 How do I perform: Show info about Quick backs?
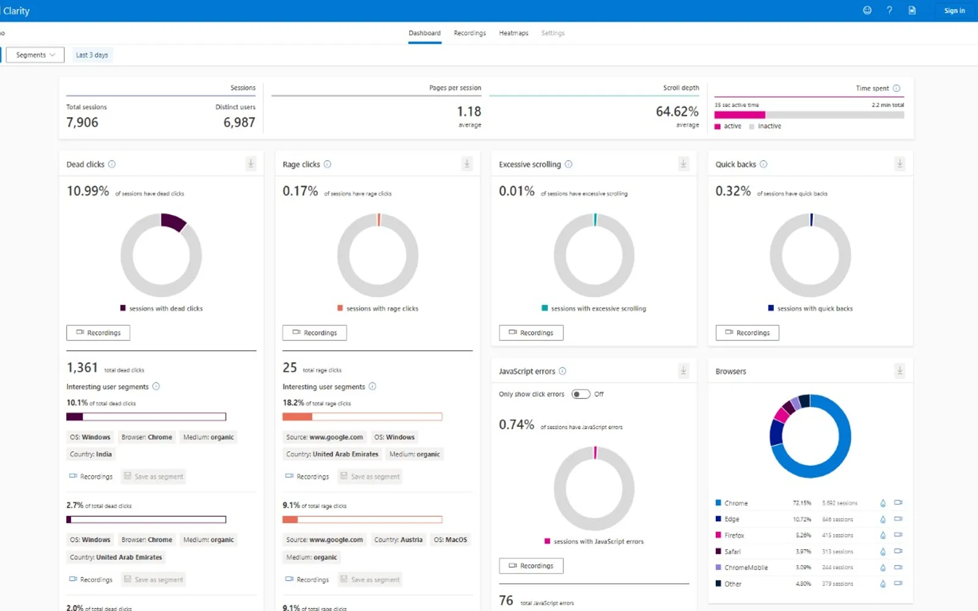click(763, 164)
